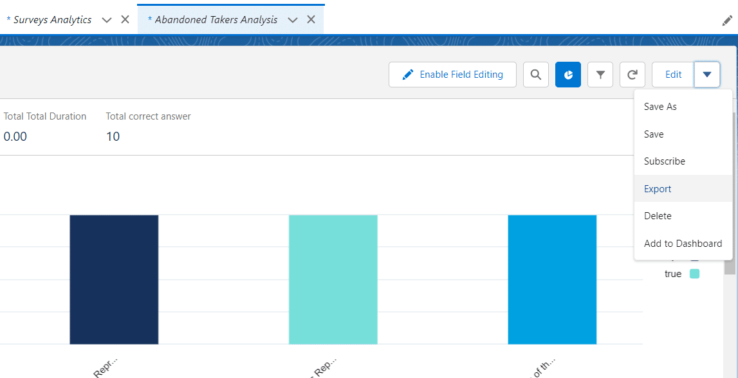Select Export in the actions menu

click(x=658, y=189)
